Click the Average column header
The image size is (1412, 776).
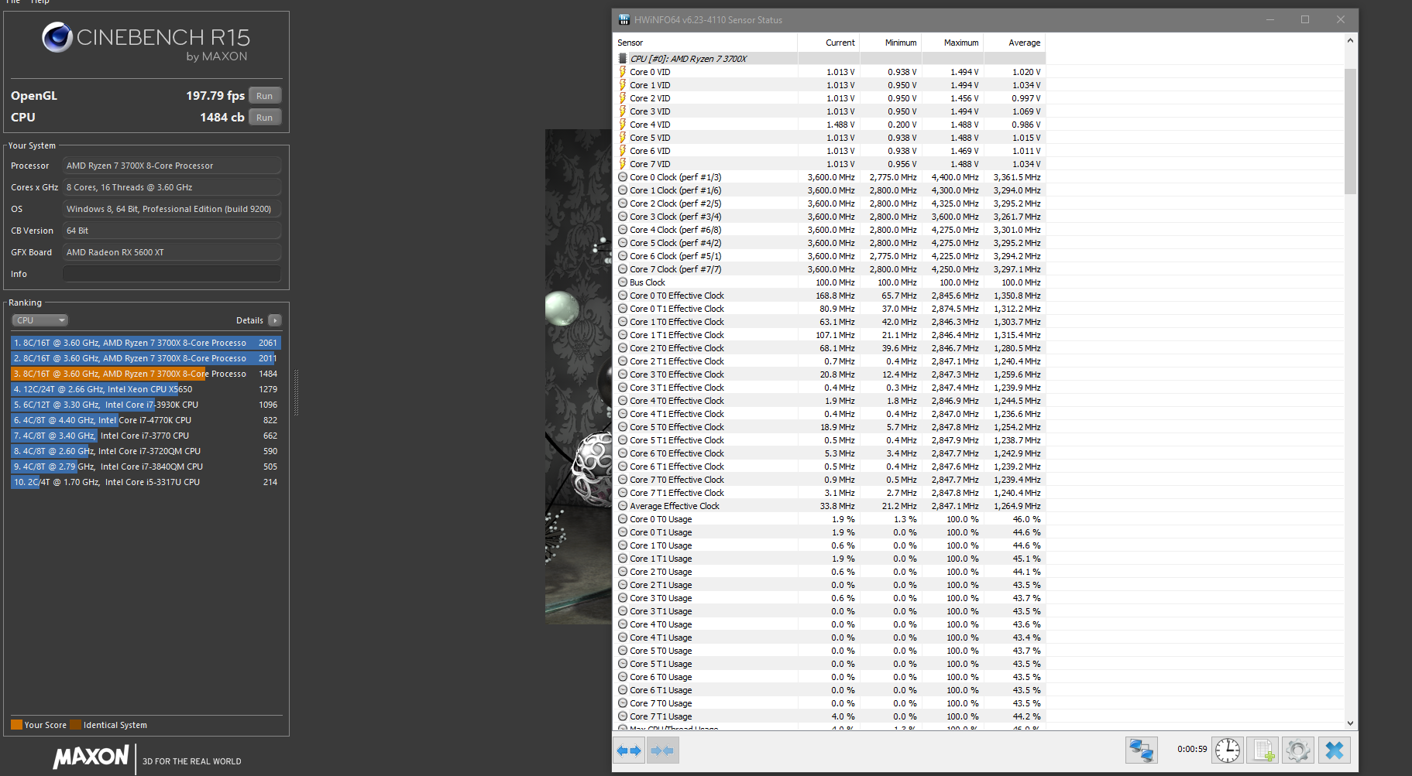(x=1015, y=43)
